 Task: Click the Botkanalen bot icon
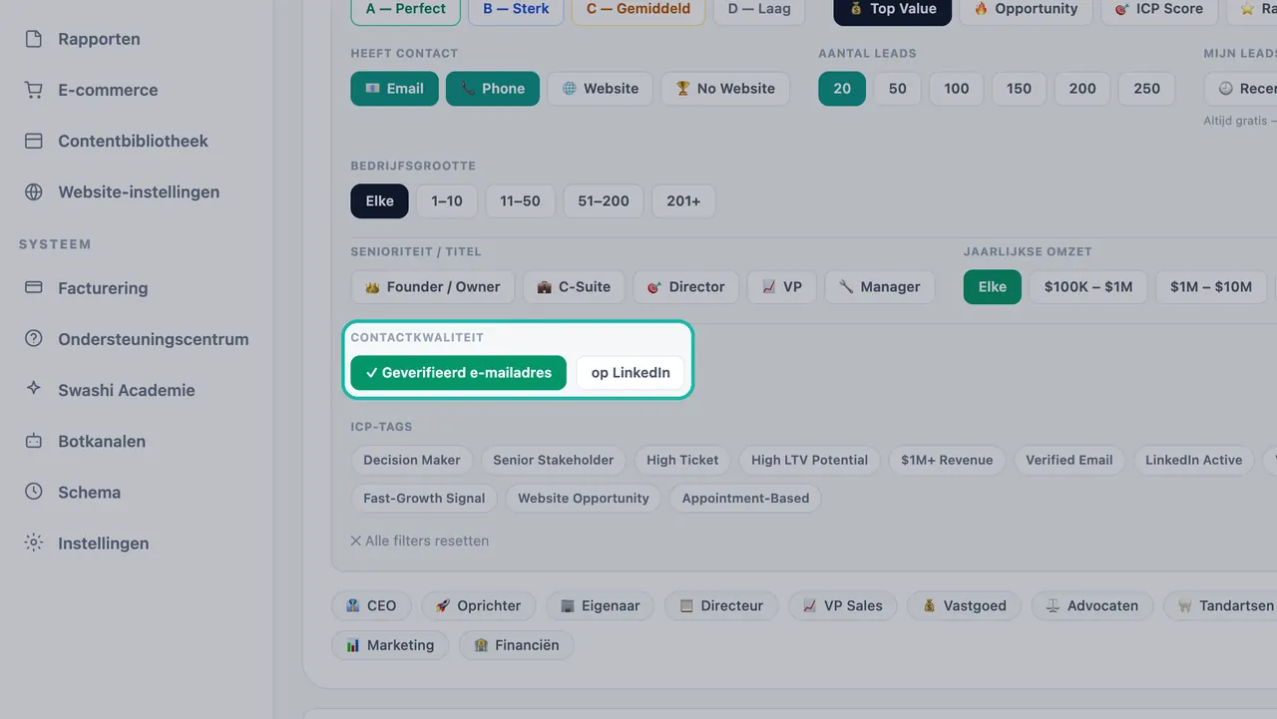pos(34,441)
